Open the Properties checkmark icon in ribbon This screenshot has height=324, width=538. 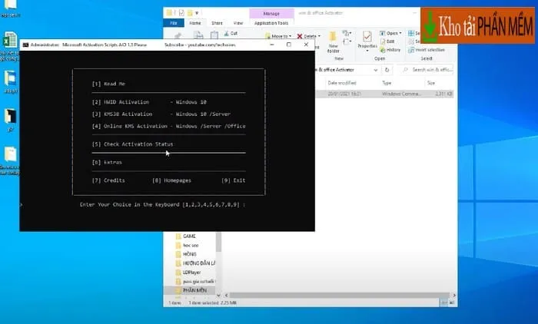coord(367,36)
